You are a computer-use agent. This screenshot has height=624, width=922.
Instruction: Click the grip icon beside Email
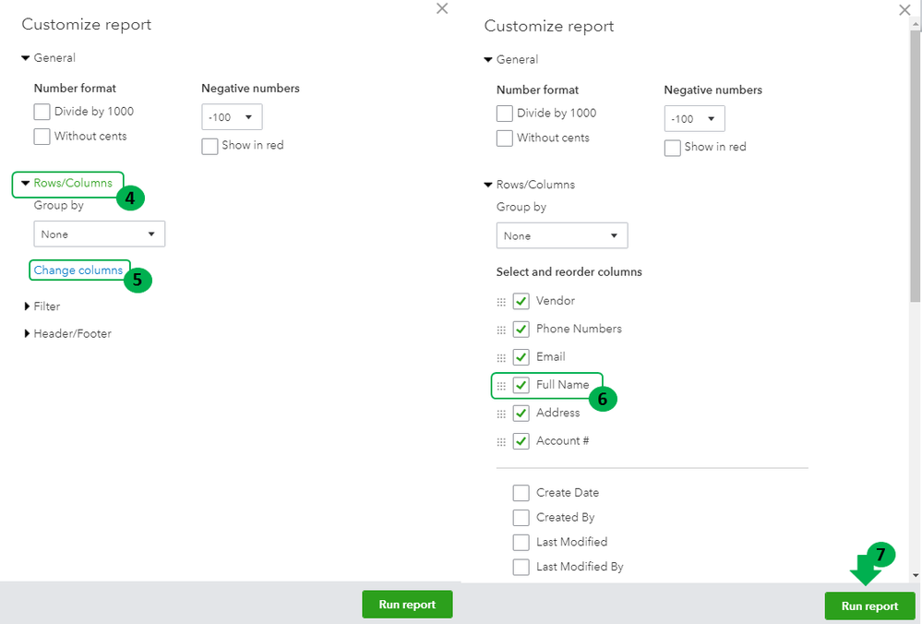pos(502,357)
